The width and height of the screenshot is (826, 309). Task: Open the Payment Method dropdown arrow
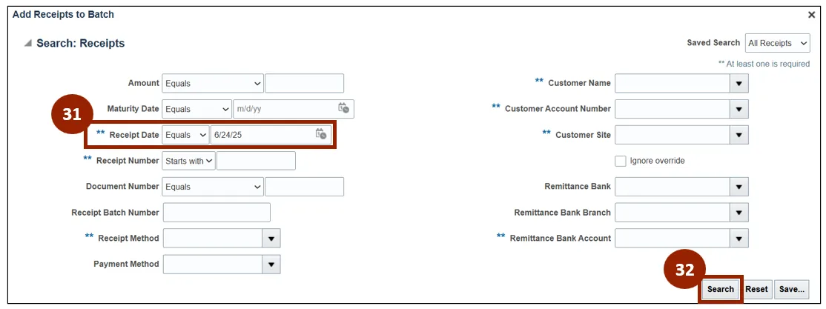[271, 265]
